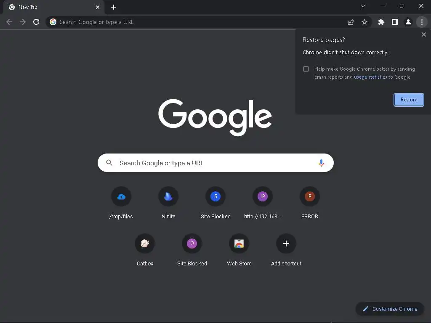
Task: Open the Ninite shortcut
Action: (x=168, y=203)
